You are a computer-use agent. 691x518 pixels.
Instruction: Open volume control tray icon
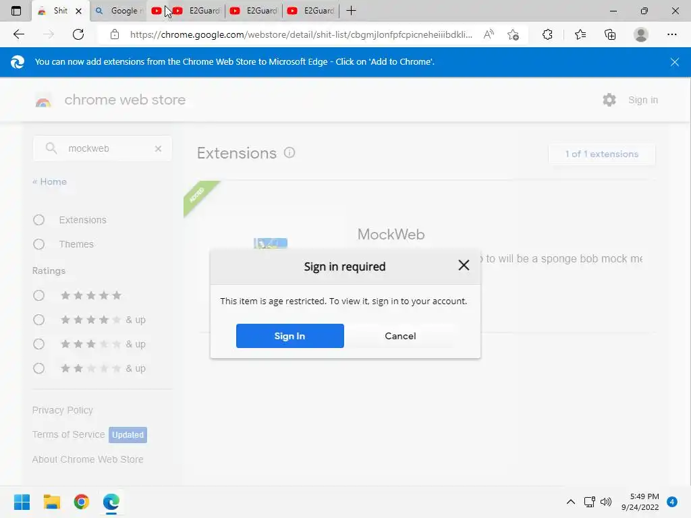click(606, 502)
